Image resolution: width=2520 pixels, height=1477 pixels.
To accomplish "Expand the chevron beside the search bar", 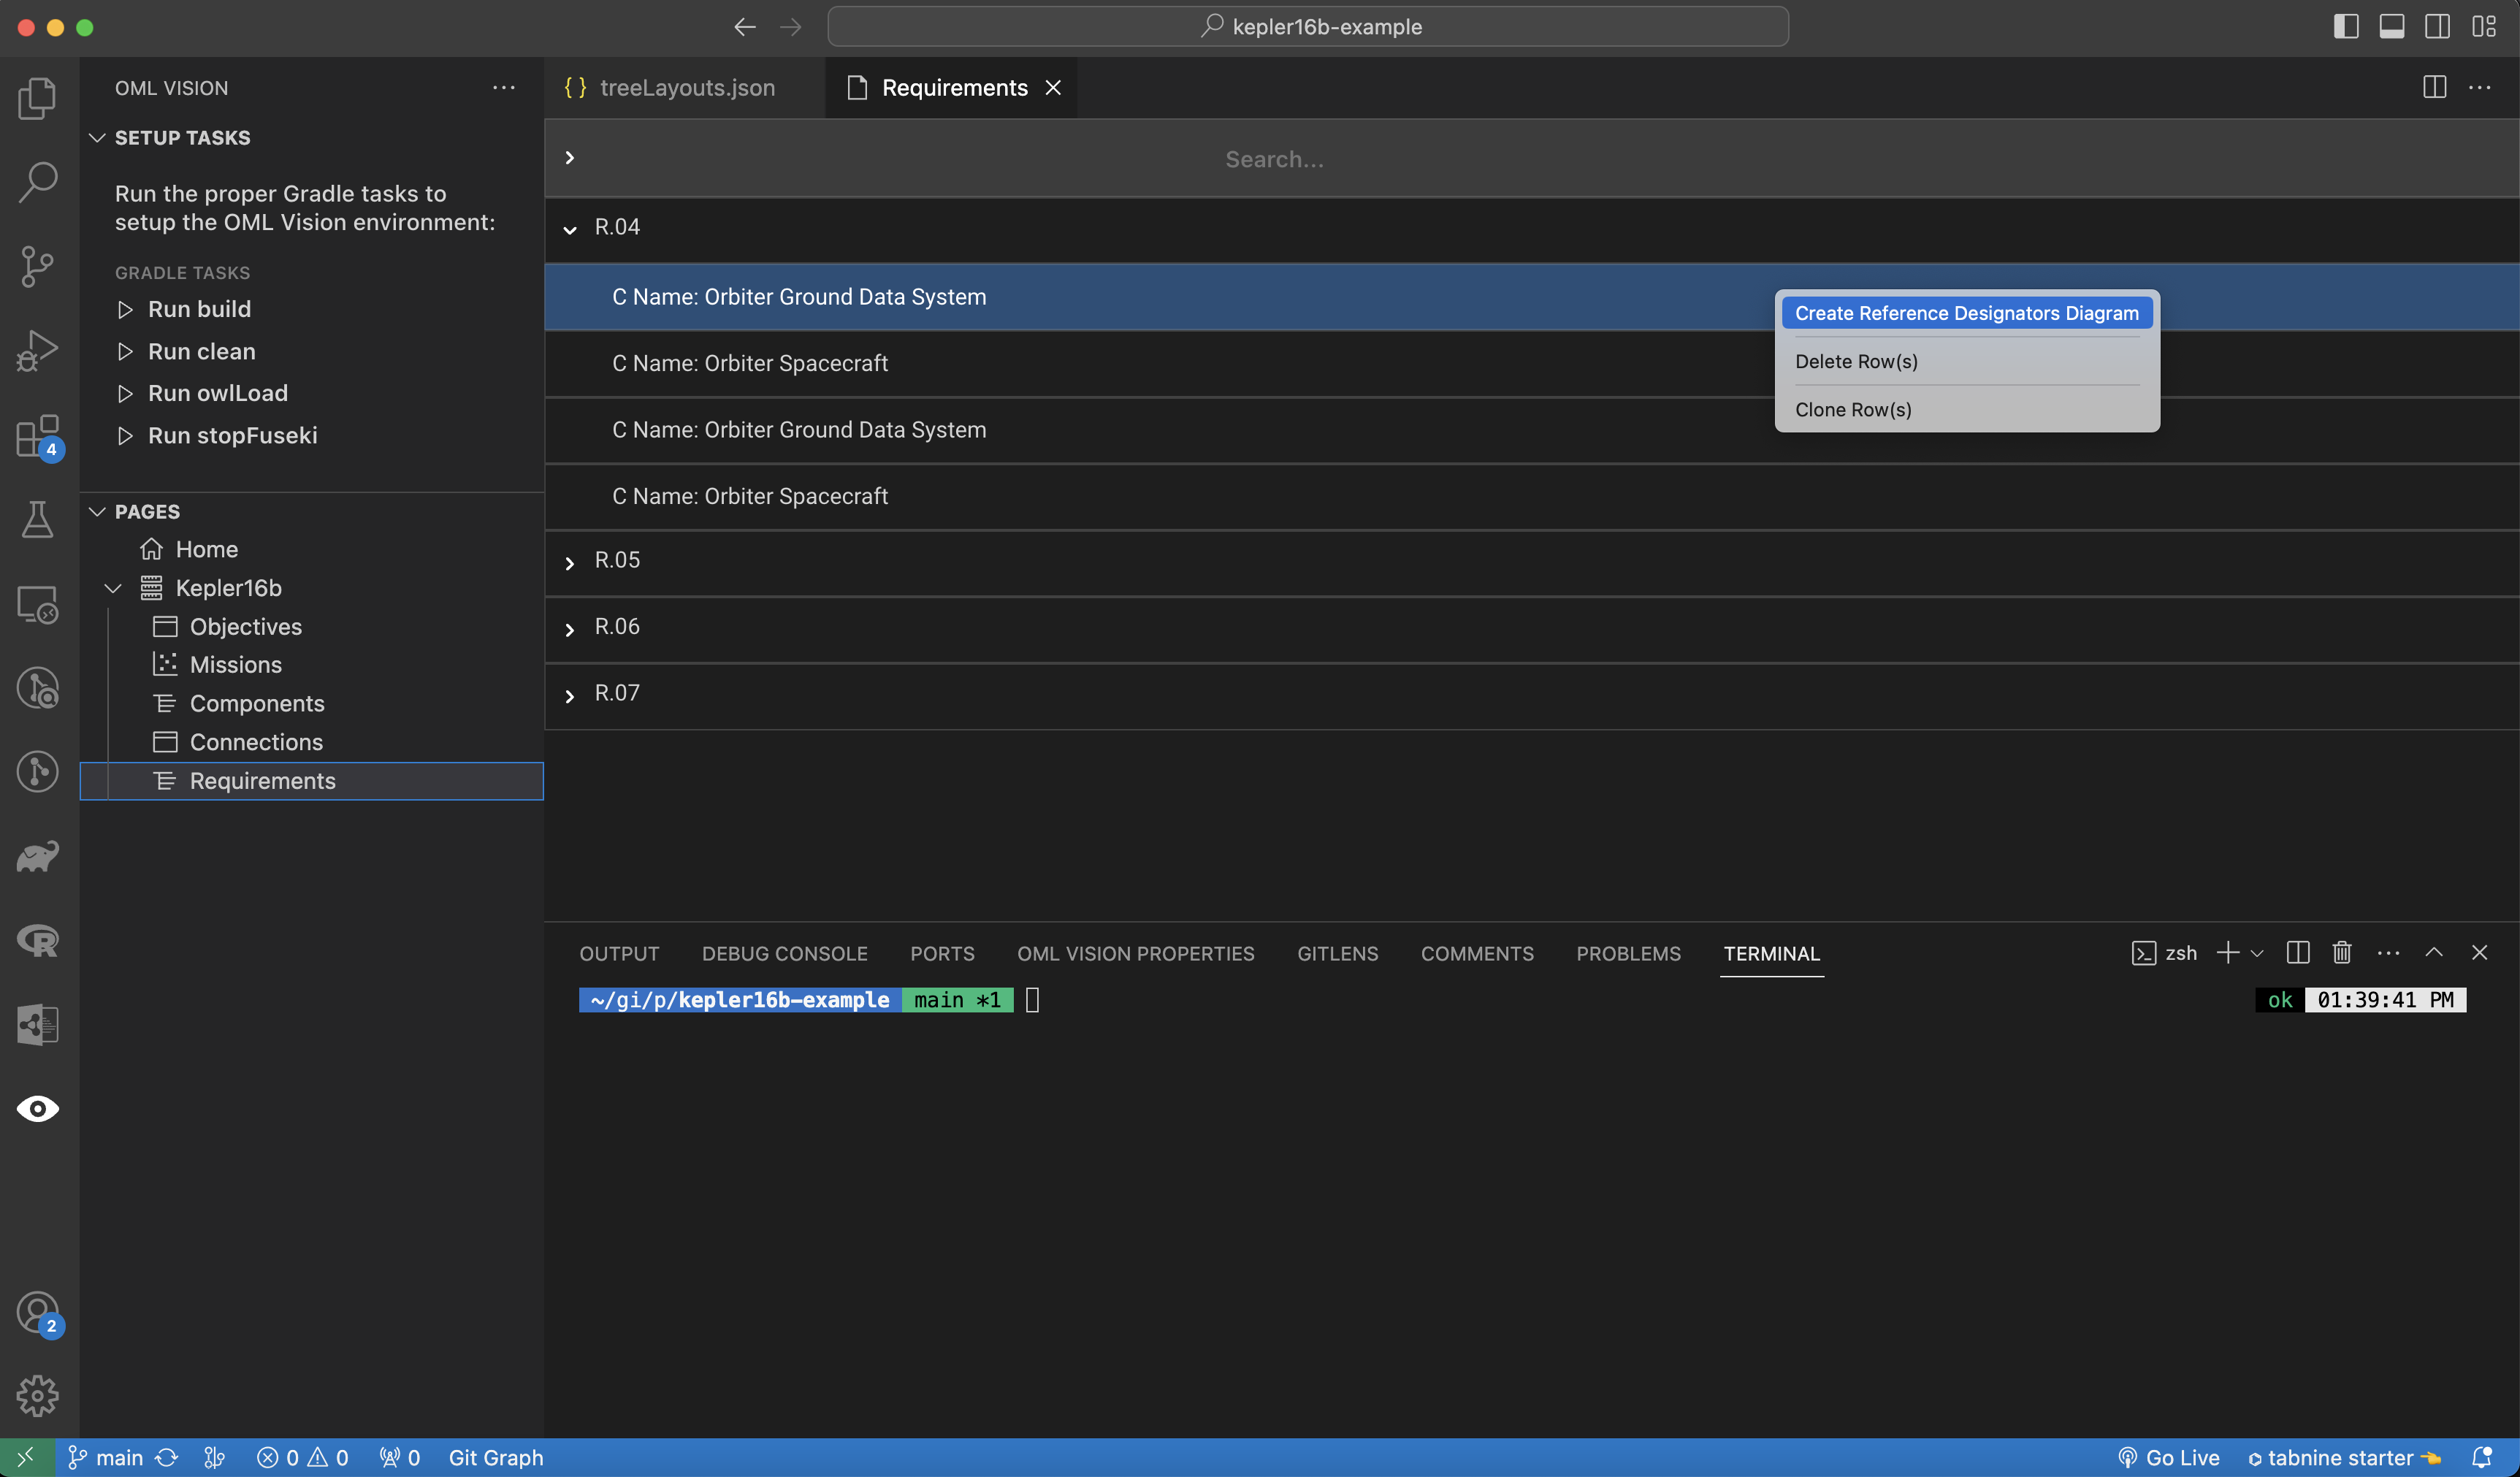I will [x=570, y=158].
